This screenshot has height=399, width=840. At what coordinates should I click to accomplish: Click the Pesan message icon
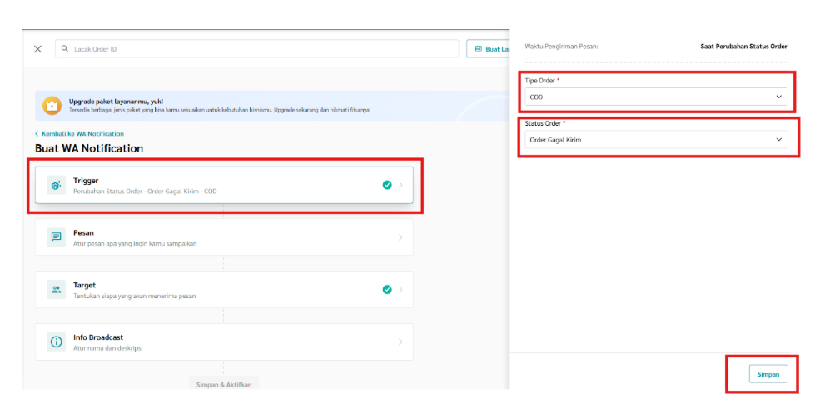[x=56, y=237]
